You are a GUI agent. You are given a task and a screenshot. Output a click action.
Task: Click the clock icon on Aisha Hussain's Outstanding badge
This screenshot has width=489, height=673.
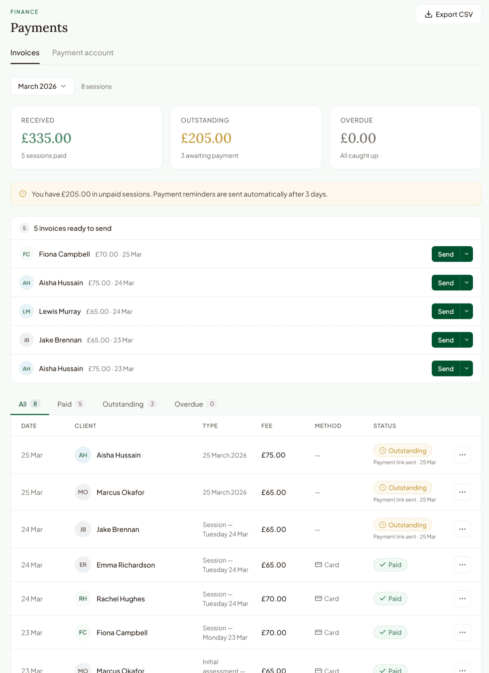[x=383, y=450]
